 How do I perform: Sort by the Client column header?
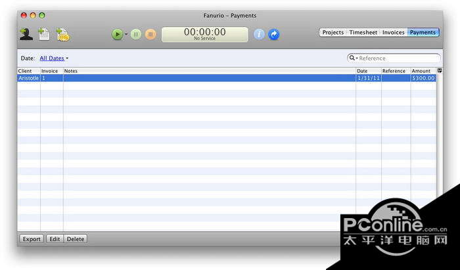click(x=29, y=71)
